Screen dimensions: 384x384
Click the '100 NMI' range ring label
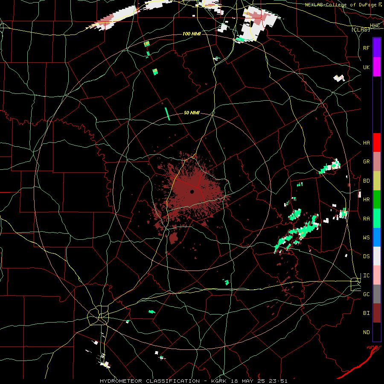point(192,34)
